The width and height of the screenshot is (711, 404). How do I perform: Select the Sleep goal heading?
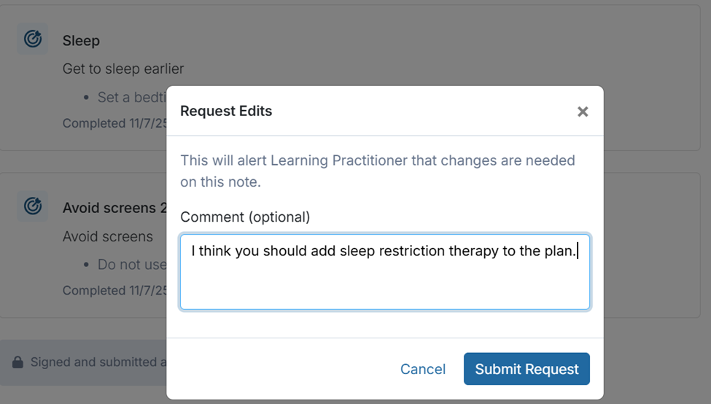click(x=81, y=41)
